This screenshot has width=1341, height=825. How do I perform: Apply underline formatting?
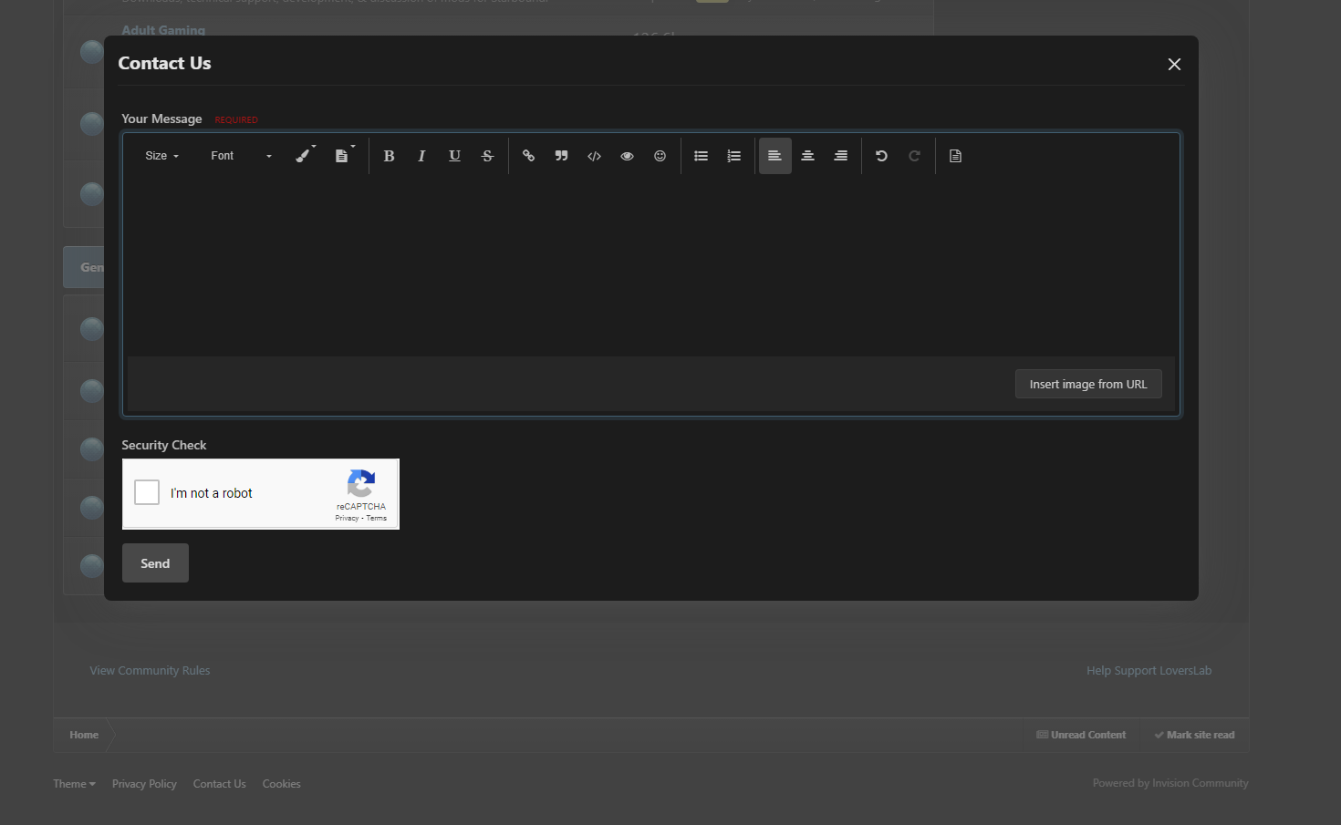click(454, 156)
